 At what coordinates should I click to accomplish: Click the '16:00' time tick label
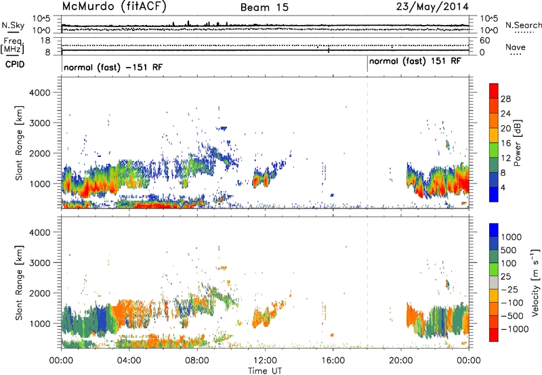pyautogui.click(x=333, y=361)
